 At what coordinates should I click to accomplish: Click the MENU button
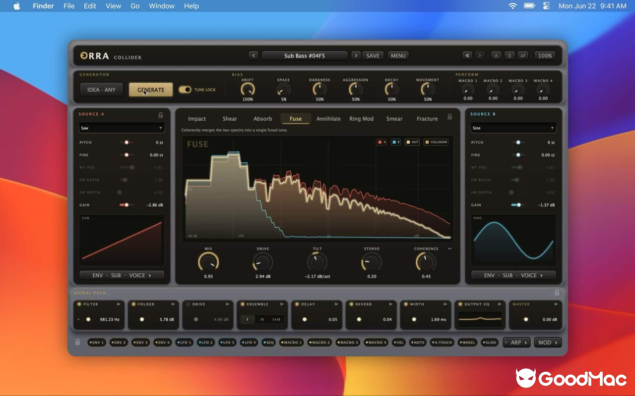[x=398, y=55]
